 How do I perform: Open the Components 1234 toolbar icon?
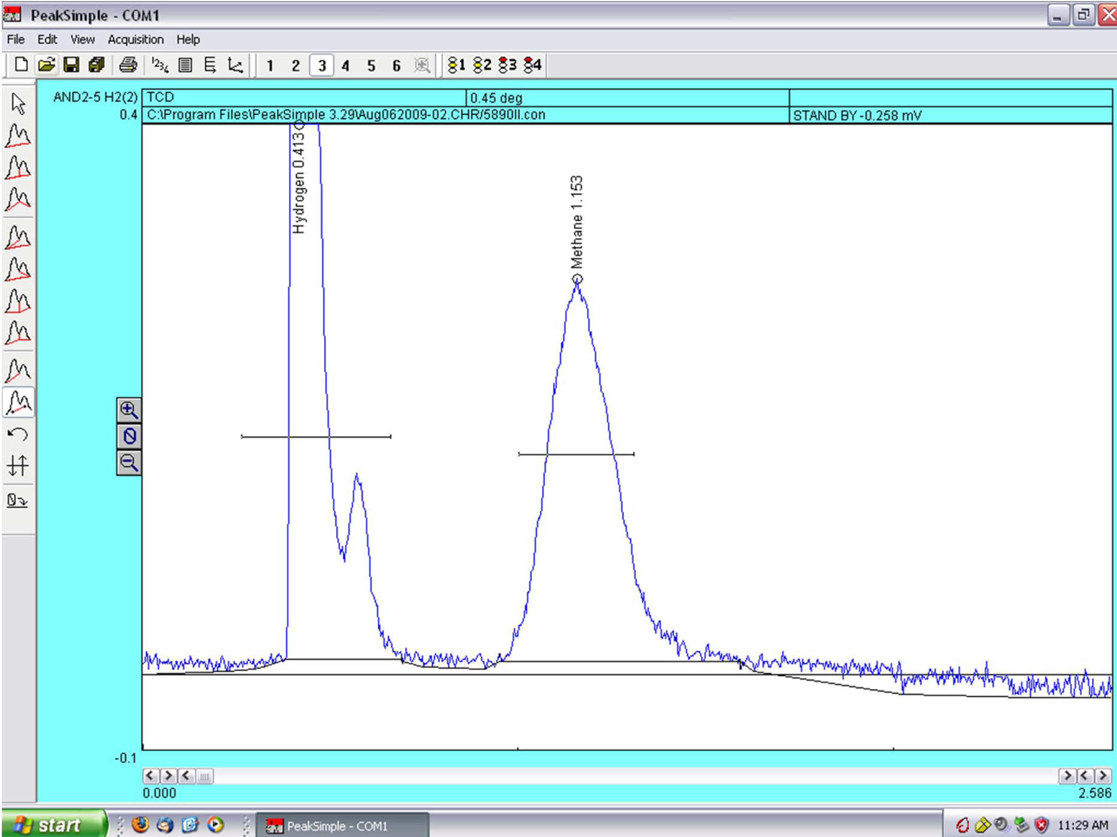tap(160, 65)
